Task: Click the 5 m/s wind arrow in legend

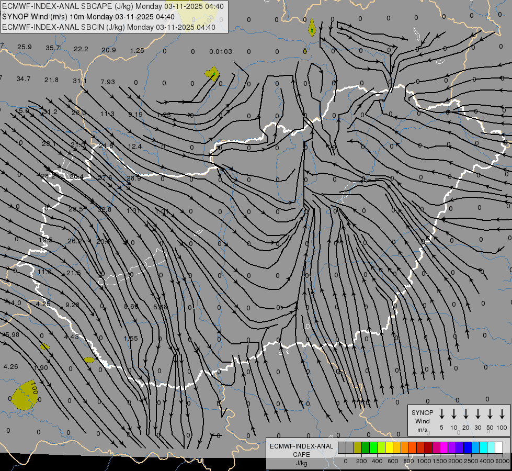Action: coord(441,414)
